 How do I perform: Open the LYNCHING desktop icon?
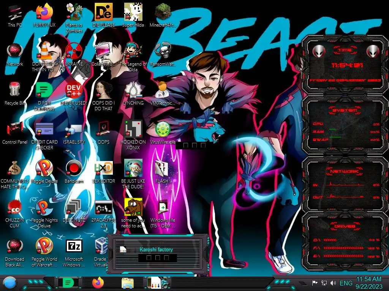[133, 94]
